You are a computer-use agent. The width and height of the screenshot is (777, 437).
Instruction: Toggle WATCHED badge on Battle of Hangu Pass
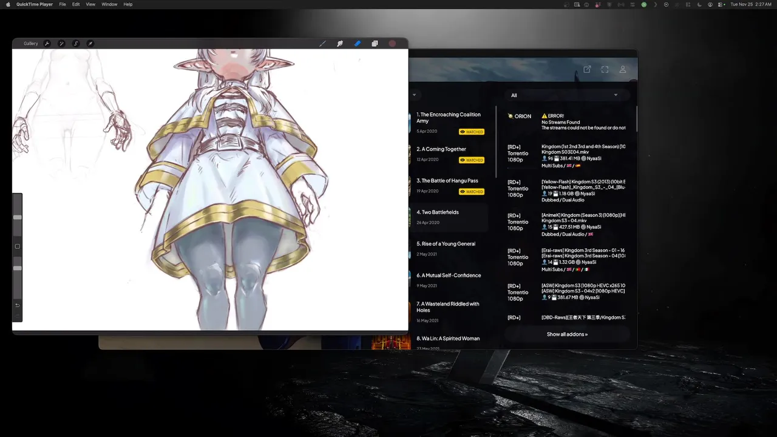click(472, 192)
